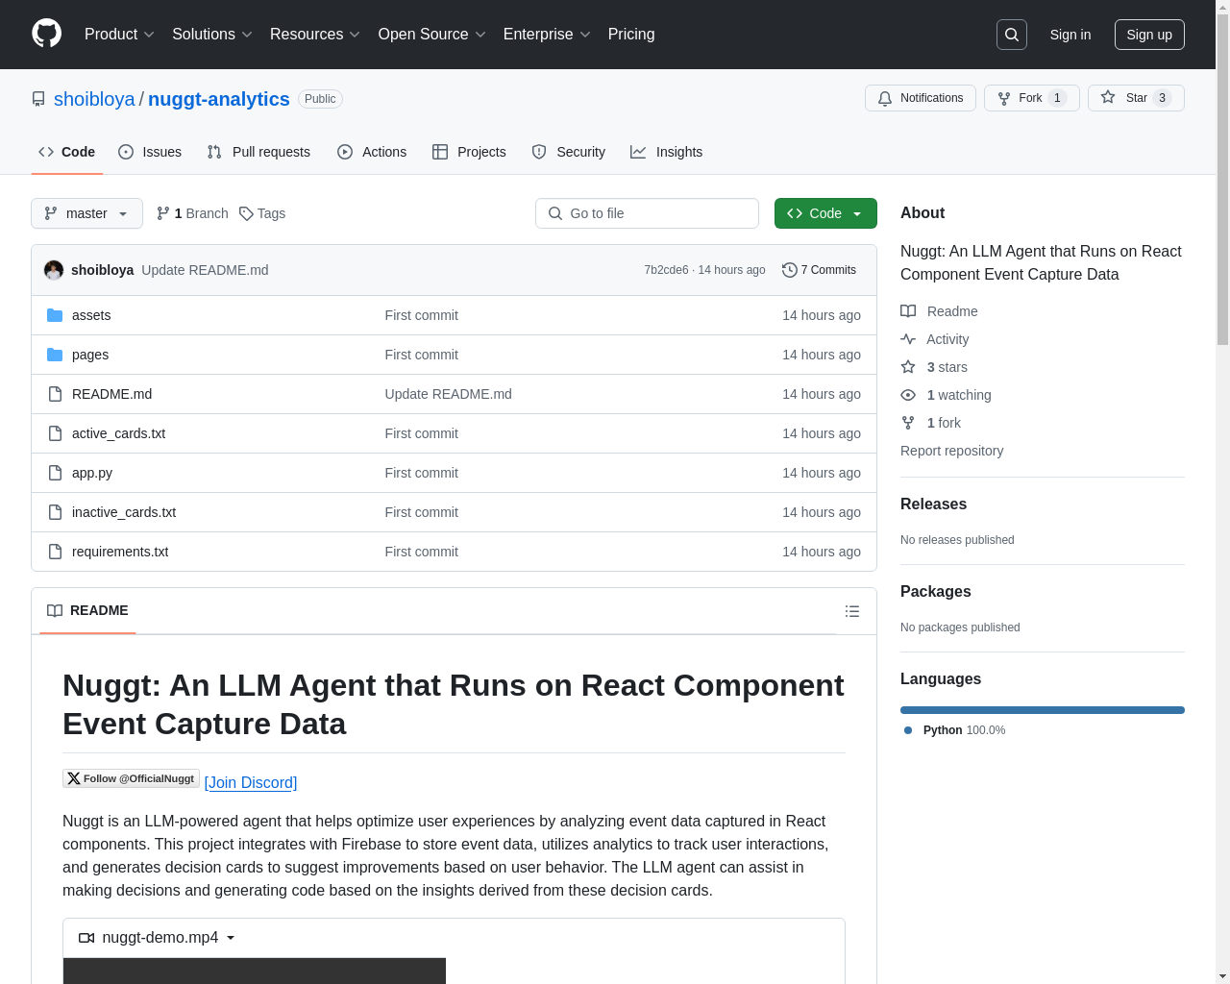Open the Pricing page

631,35
